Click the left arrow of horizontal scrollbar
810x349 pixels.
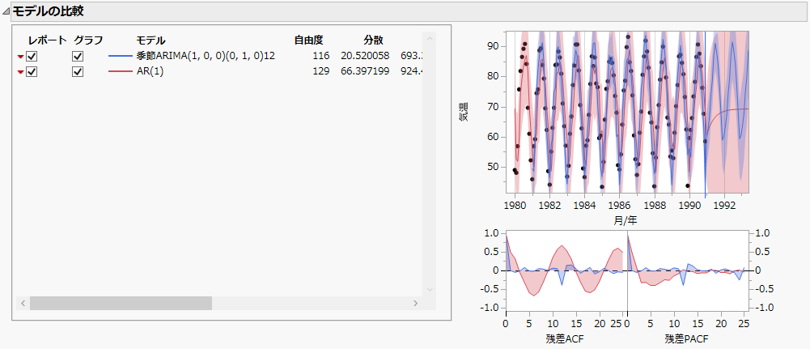(x=23, y=303)
